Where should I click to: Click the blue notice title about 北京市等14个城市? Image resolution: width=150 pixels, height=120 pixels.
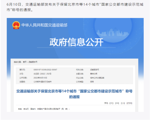pos(74,94)
